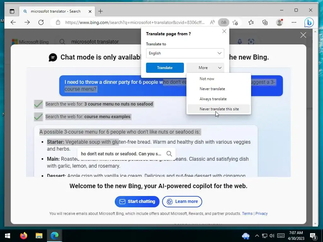Click the Edge taskbar icon

point(54,236)
